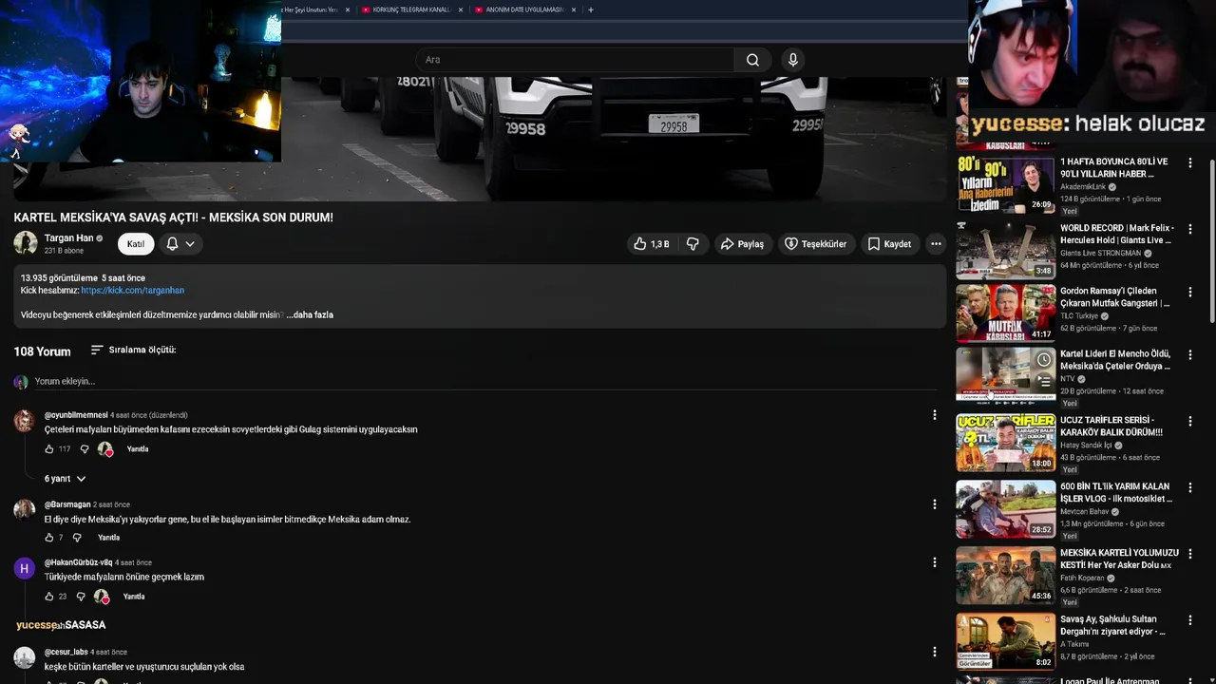This screenshot has width=1216, height=684.
Task: Click the video title KARTEL MEKSİKA'YA SAVAŞ AÇTI
Action: click(x=174, y=218)
